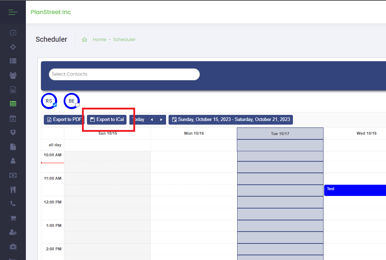
Task: Collapse the sidebar using the hamburger icon
Action: 13,12
